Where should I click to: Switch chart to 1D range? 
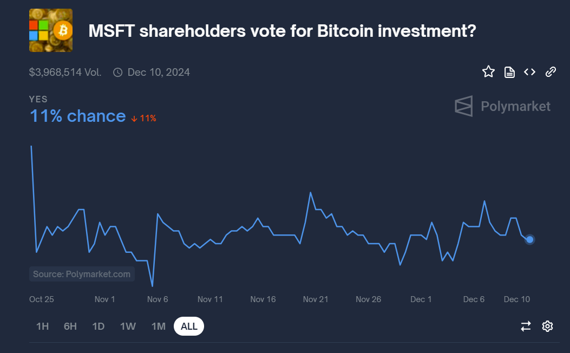click(x=98, y=326)
